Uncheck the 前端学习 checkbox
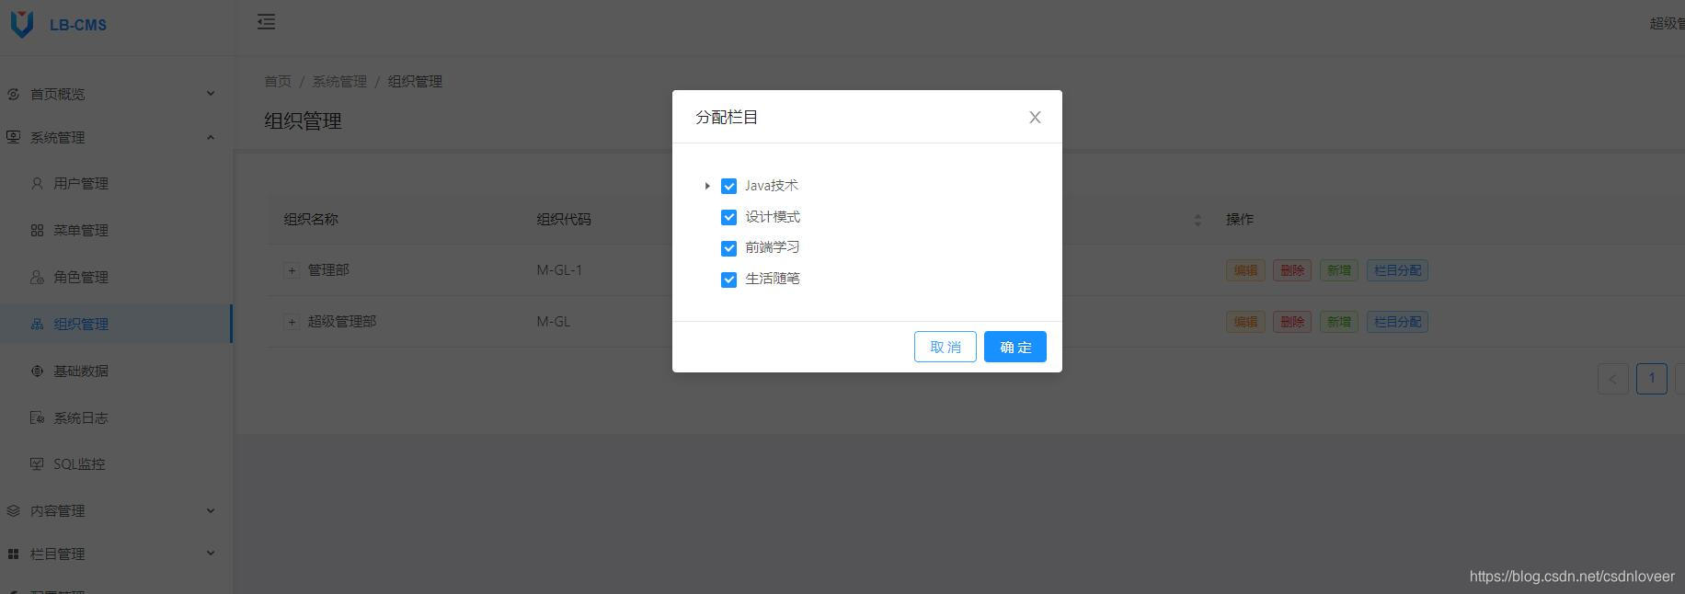Screen dimensions: 1685x594 [728, 248]
